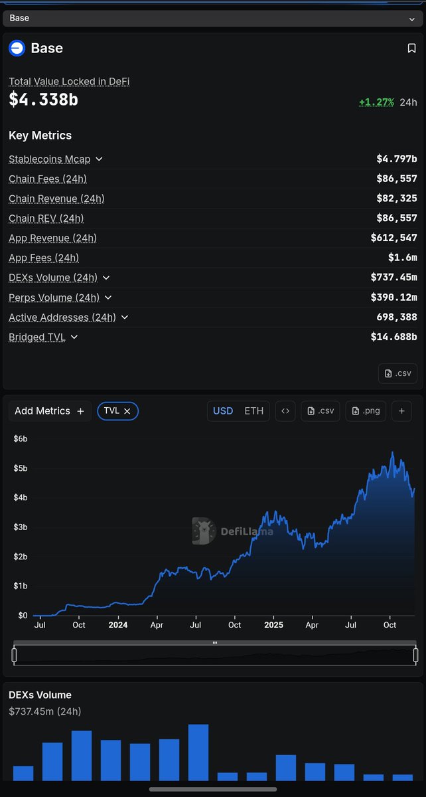Bookmark the Base chain
The height and width of the screenshot is (797, 426).
pyautogui.click(x=411, y=48)
